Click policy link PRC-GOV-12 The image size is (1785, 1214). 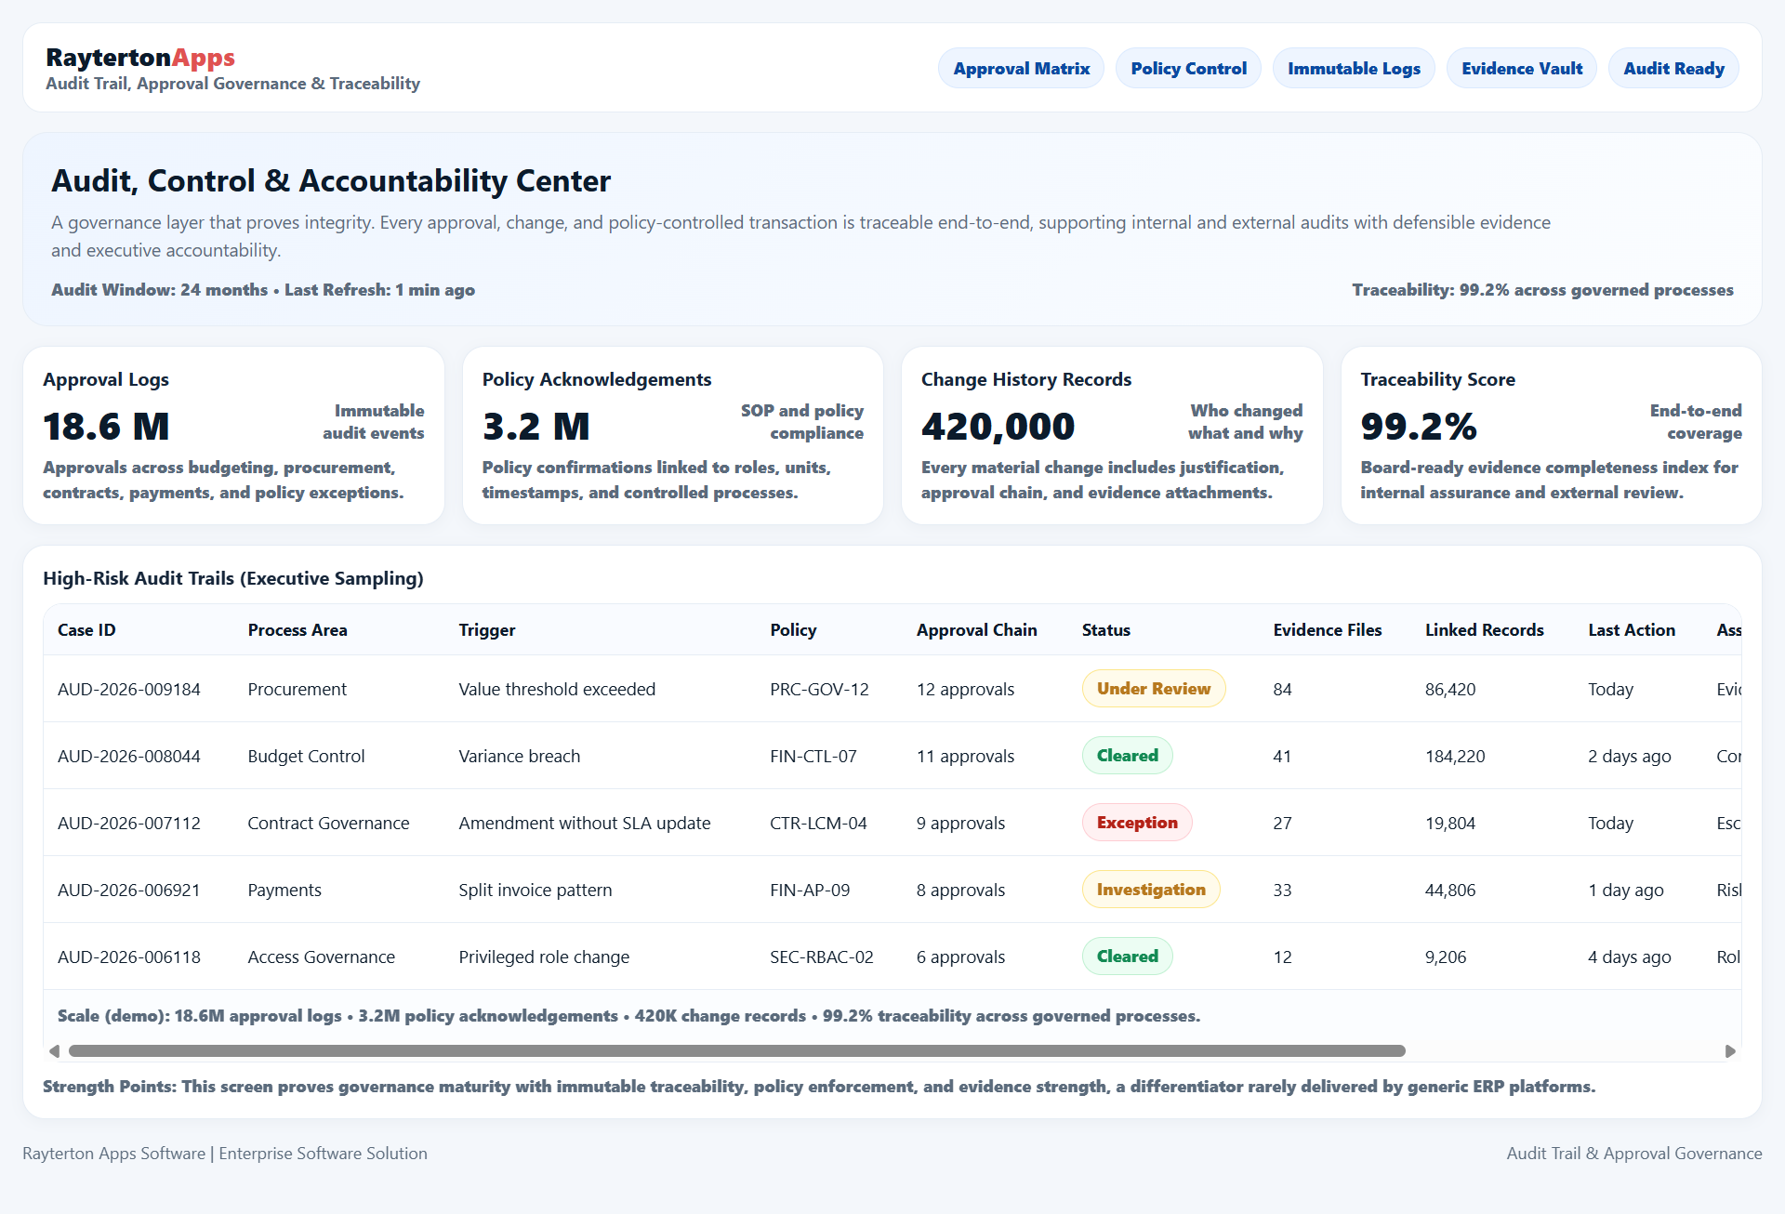[x=819, y=689]
